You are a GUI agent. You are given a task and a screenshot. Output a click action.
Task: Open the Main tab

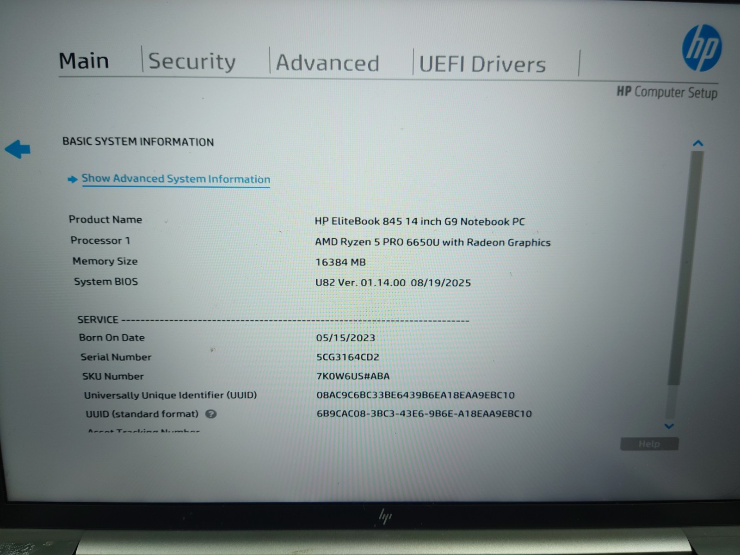click(84, 61)
